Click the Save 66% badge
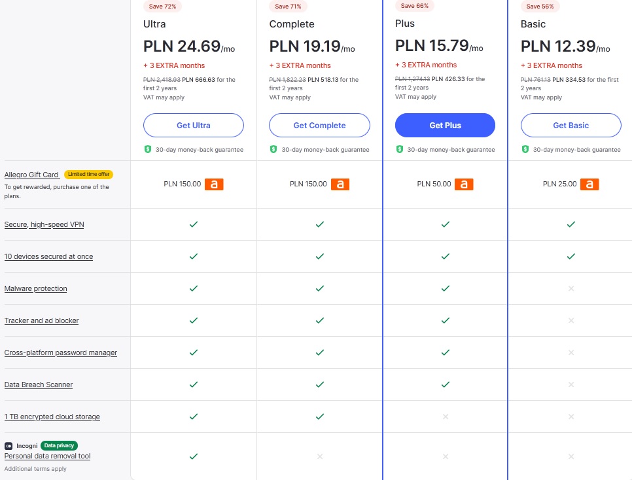 pyautogui.click(x=414, y=6)
